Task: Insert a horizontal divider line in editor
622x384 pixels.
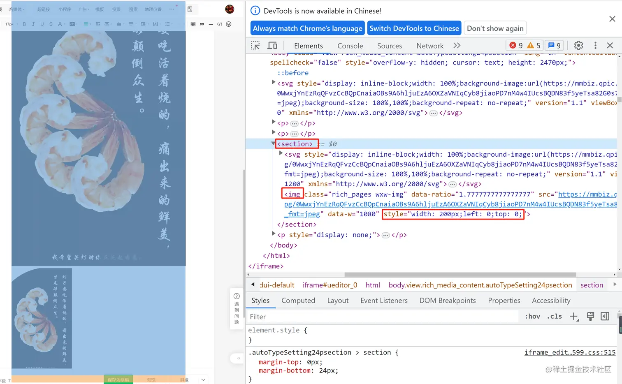Action: pos(211,24)
